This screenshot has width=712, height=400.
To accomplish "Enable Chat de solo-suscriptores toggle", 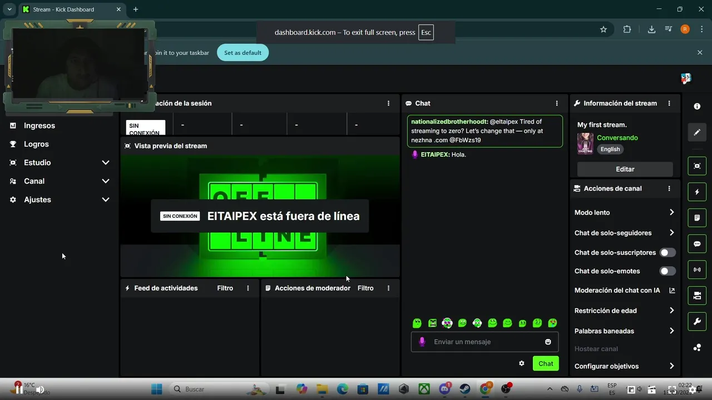I will pyautogui.click(x=667, y=252).
